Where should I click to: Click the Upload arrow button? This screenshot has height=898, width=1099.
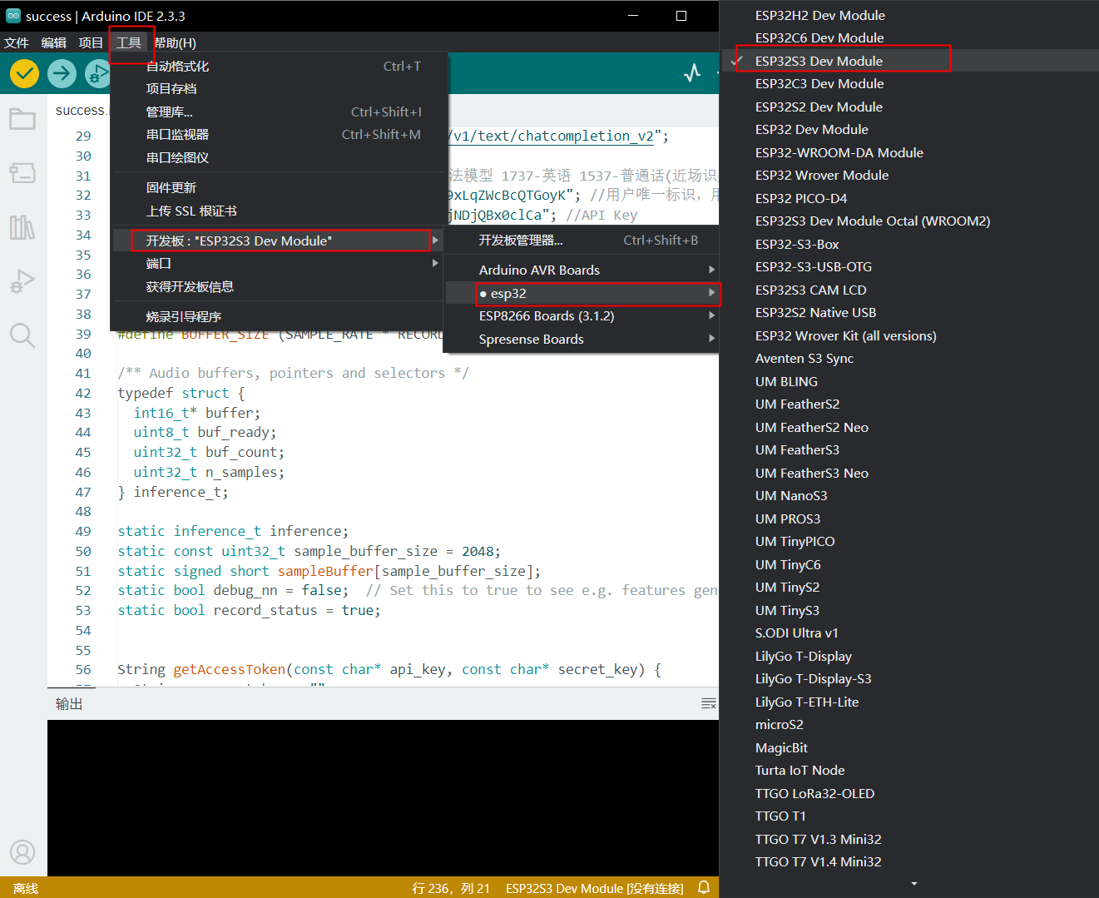tap(62, 73)
